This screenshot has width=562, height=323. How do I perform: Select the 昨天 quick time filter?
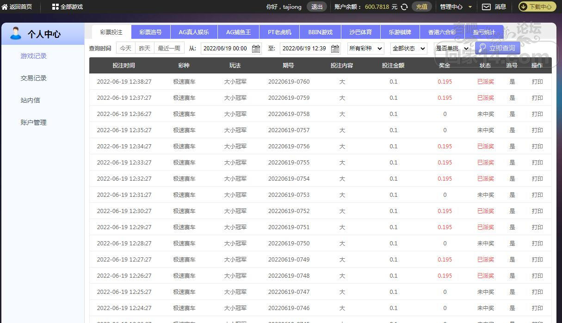pyautogui.click(x=145, y=48)
